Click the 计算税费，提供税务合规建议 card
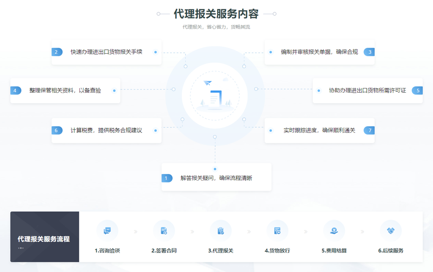Screen dimensions: 433x272 pyautogui.click(x=106, y=131)
